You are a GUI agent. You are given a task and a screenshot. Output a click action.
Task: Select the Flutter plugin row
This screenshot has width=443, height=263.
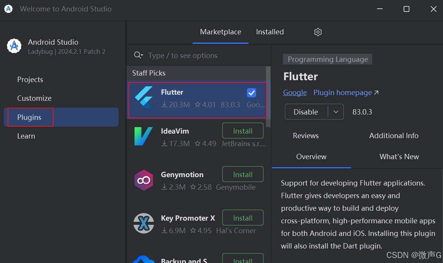click(x=198, y=100)
